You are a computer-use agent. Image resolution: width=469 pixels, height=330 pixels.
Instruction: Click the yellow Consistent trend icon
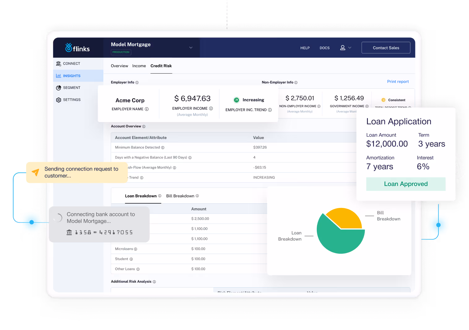[x=383, y=100]
